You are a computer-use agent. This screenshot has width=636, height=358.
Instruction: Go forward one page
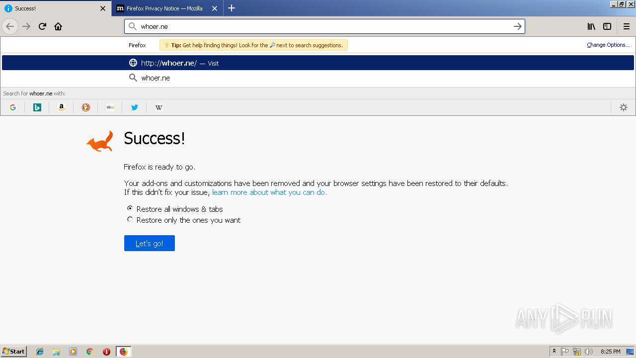click(26, 26)
